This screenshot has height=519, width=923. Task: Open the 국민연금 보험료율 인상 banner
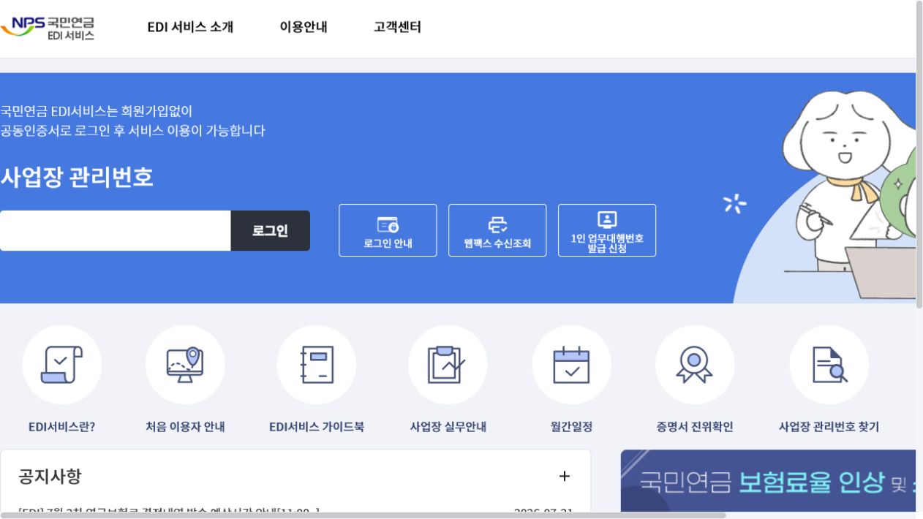(x=768, y=481)
